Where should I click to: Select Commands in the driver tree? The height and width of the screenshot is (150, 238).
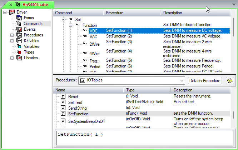(x=33, y=24)
